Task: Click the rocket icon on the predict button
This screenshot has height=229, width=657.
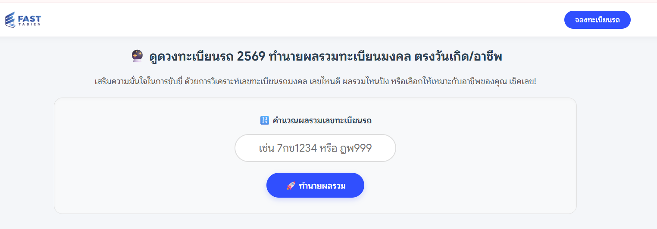Action: click(291, 186)
